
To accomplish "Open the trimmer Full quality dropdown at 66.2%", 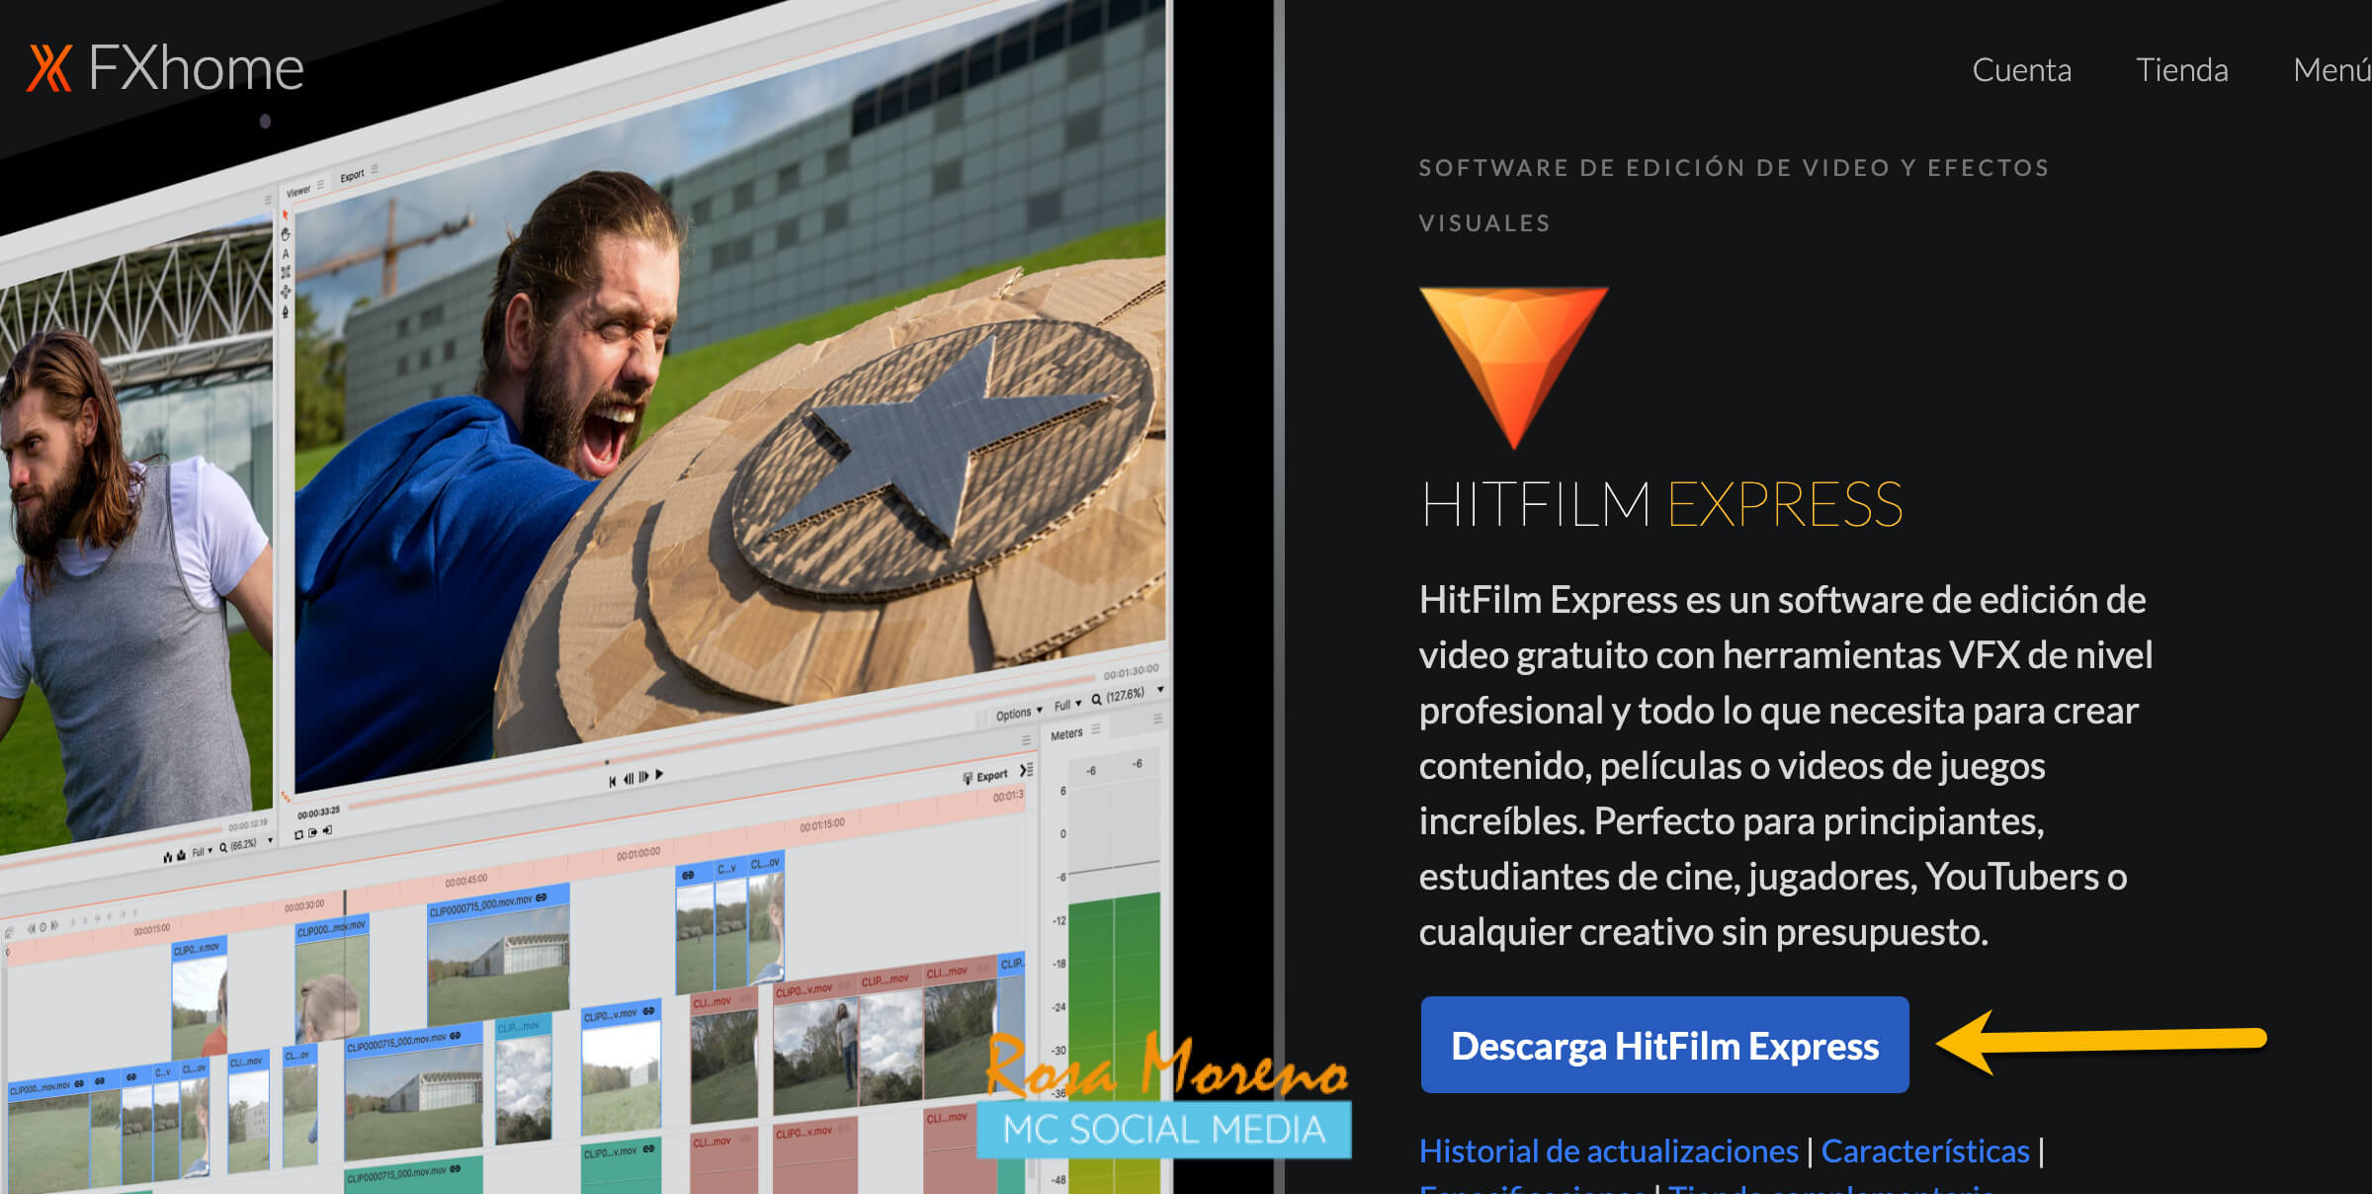I will pyautogui.click(x=202, y=851).
